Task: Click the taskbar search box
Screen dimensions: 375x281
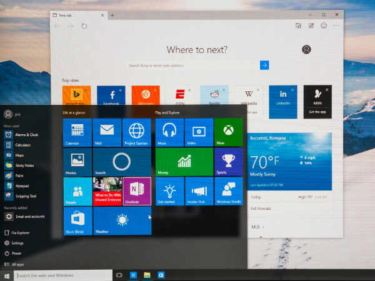Action: click(62, 275)
